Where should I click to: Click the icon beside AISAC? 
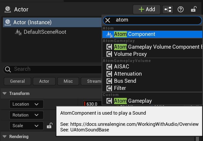tap(109, 67)
